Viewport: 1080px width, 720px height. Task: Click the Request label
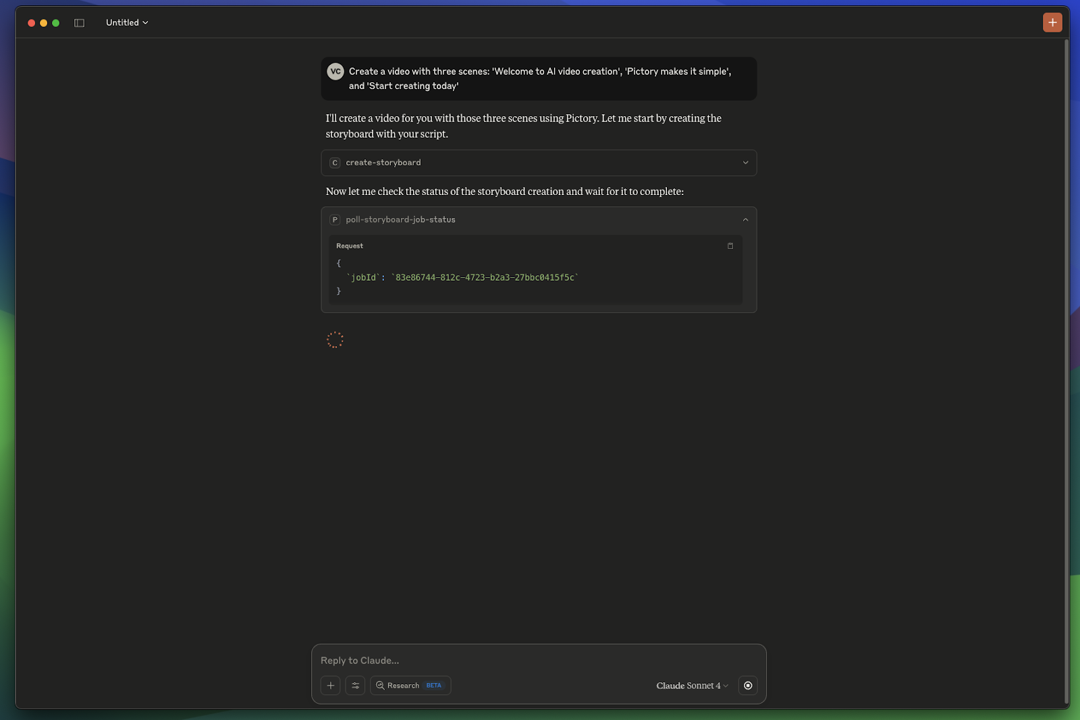tap(350, 246)
